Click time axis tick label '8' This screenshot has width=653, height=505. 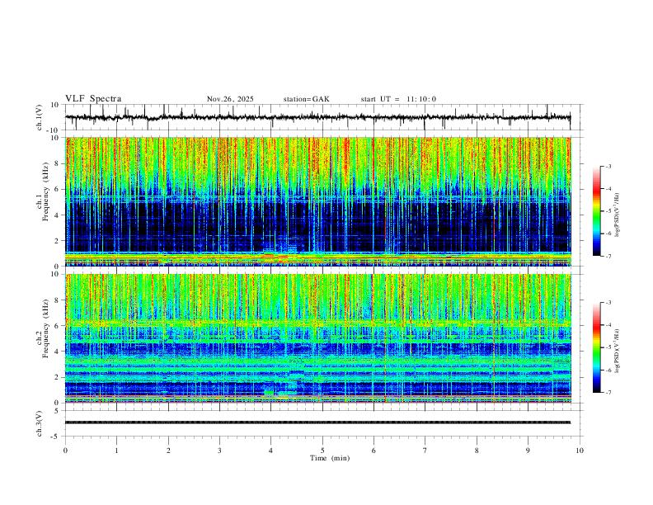[477, 451]
